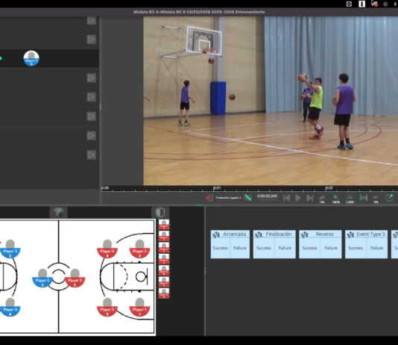Click the white square icon in top bar

click(361, 4)
